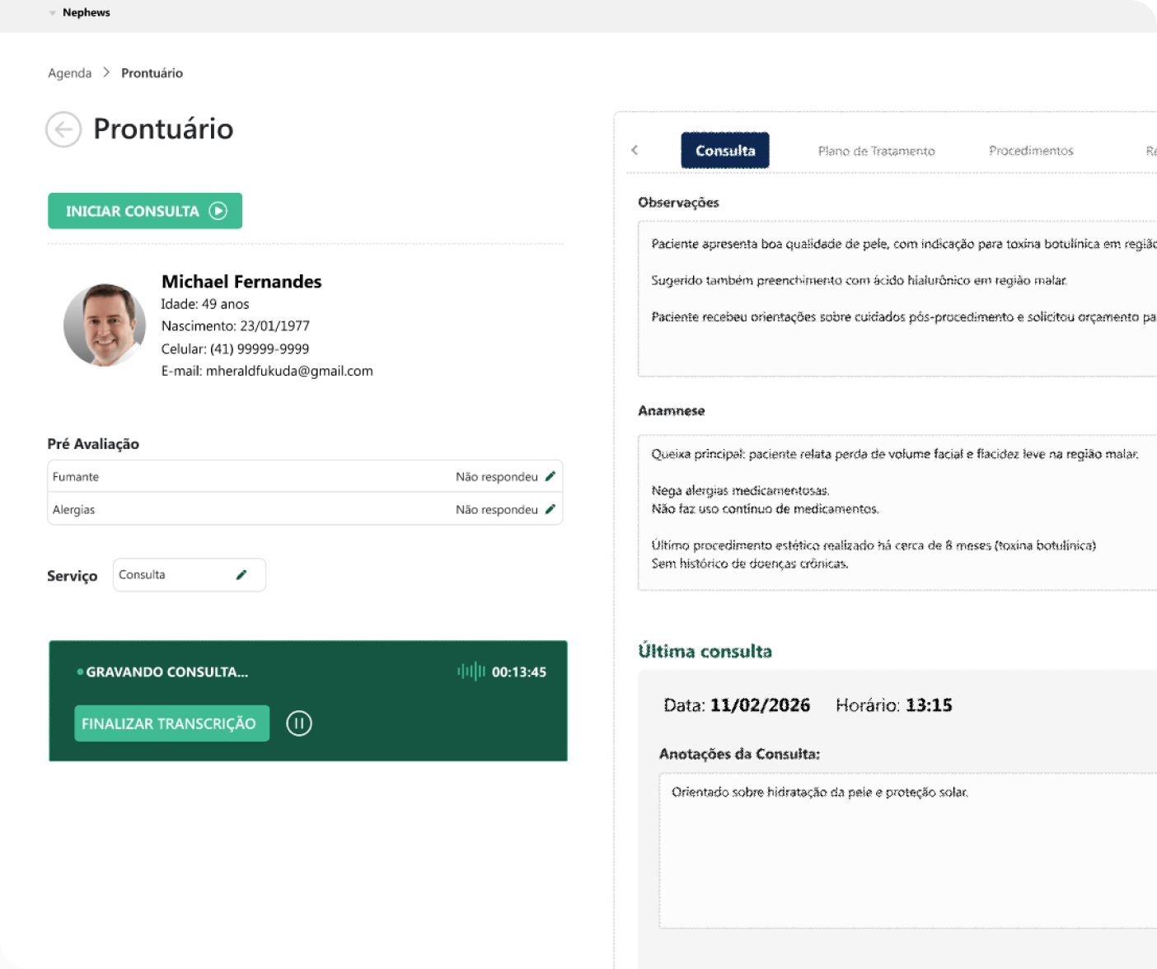Click the Horário 13:15 value
The height and width of the screenshot is (969, 1157).
coord(929,705)
